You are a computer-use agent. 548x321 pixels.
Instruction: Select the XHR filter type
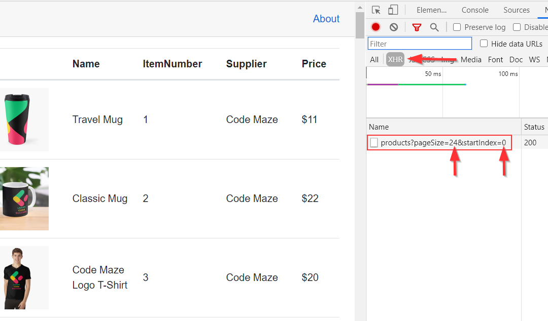tap(395, 60)
